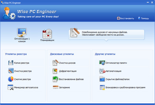Open the Планировщик calendar icon

(47, 34)
